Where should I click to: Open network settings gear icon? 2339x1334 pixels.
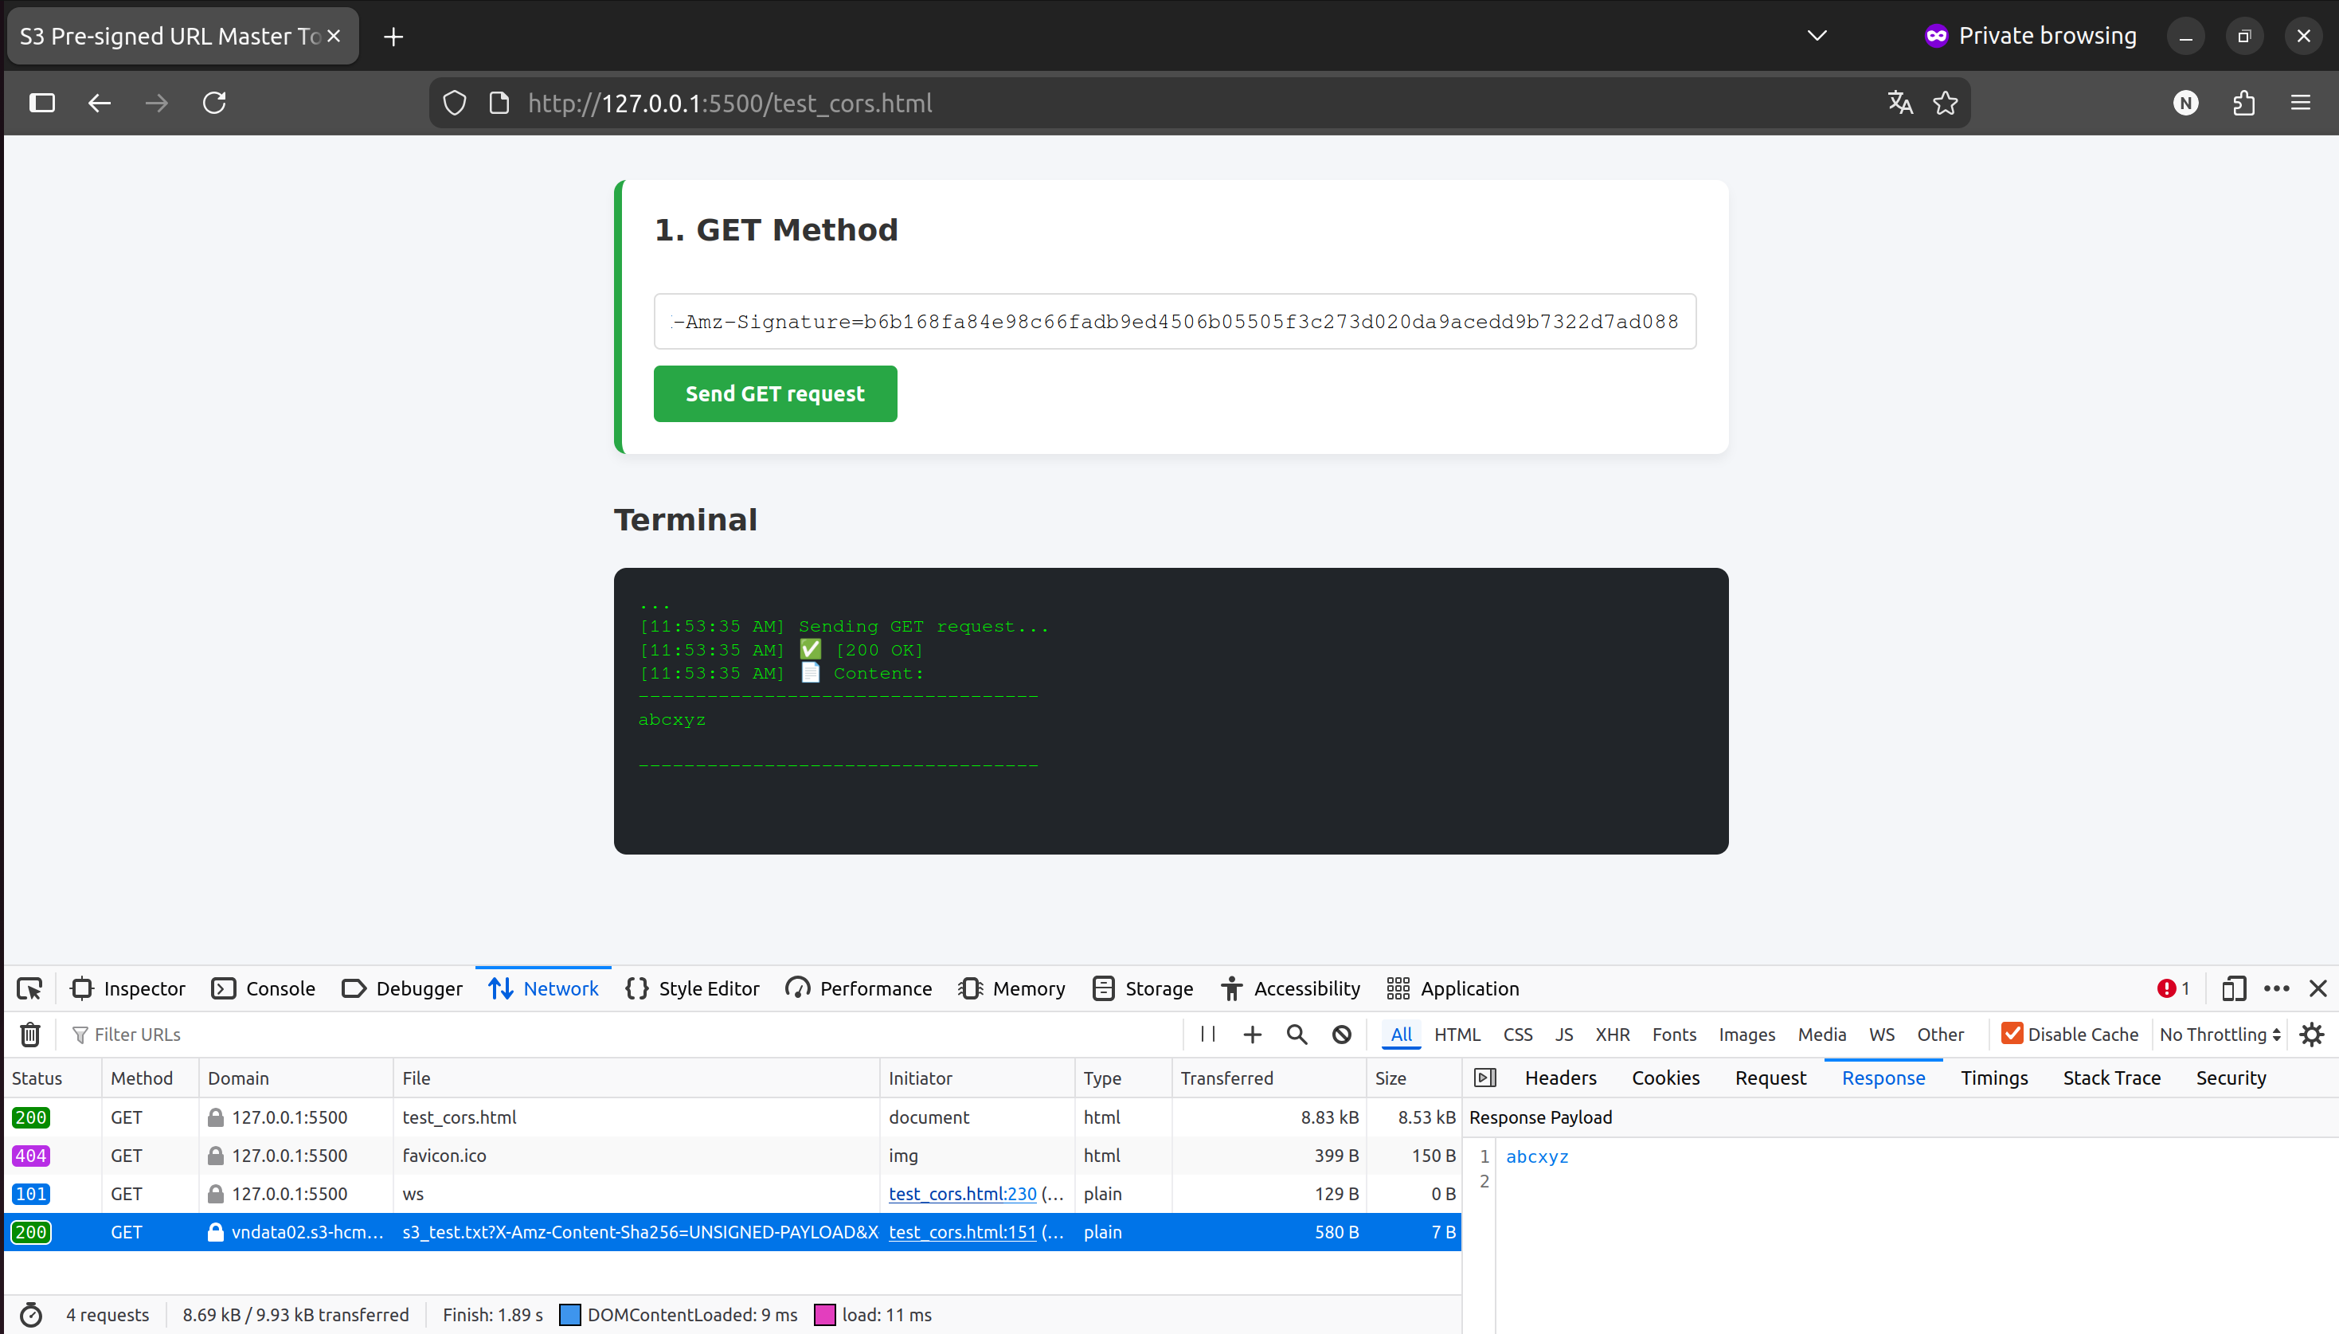2311,1035
